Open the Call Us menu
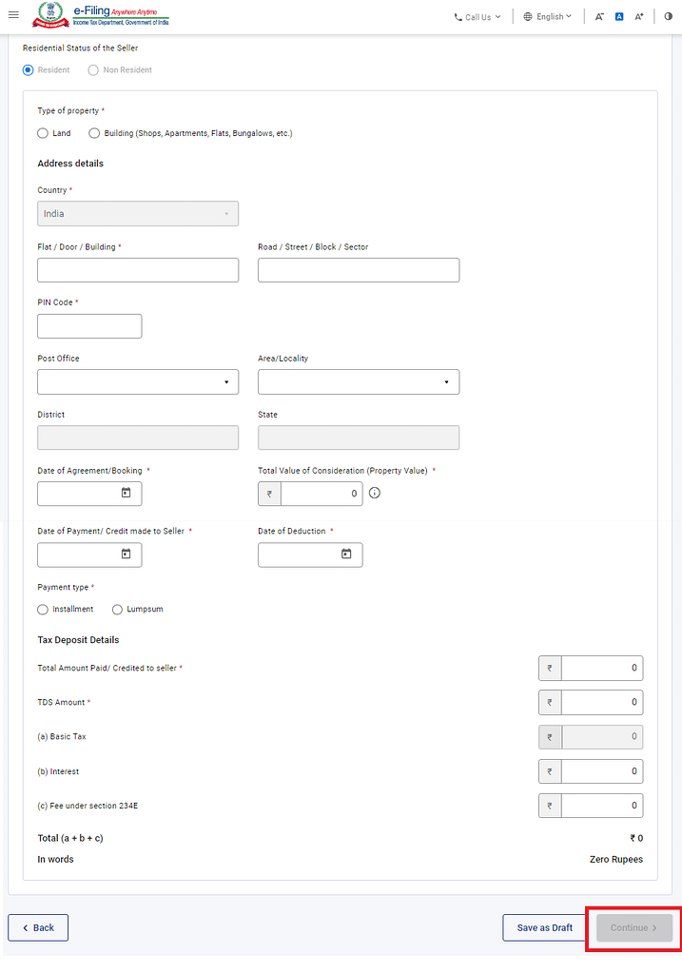Screen dimensions: 682x973 (477, 17)
